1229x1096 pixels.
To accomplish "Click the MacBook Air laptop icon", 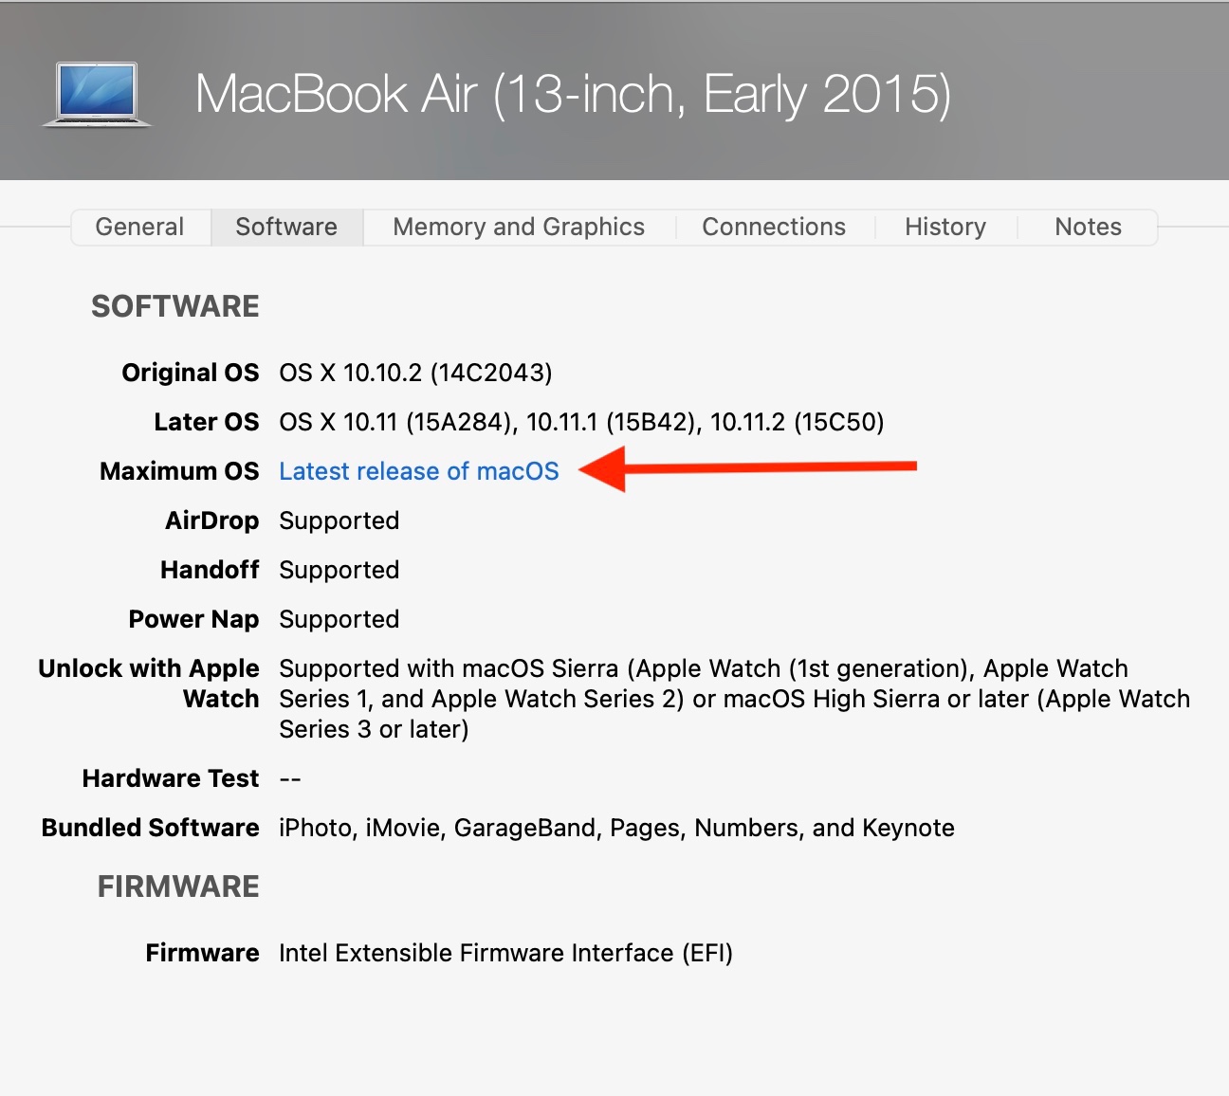I will [97, 94].
